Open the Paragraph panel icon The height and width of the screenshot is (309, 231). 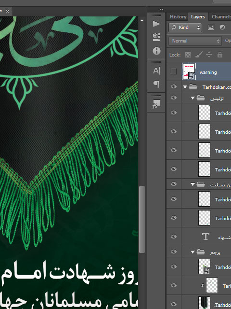156,84
